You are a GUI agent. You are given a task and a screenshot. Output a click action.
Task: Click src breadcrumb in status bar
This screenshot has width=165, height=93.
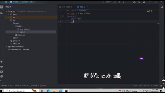click(11, 86)
